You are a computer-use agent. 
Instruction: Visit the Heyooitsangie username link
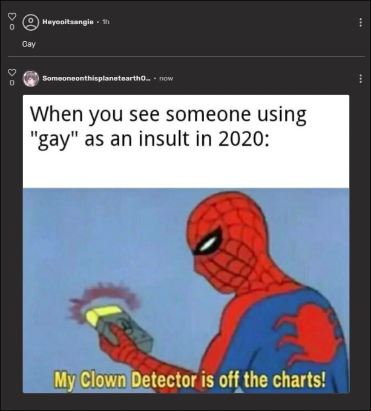pyautogui.click(x=68, y=22)
